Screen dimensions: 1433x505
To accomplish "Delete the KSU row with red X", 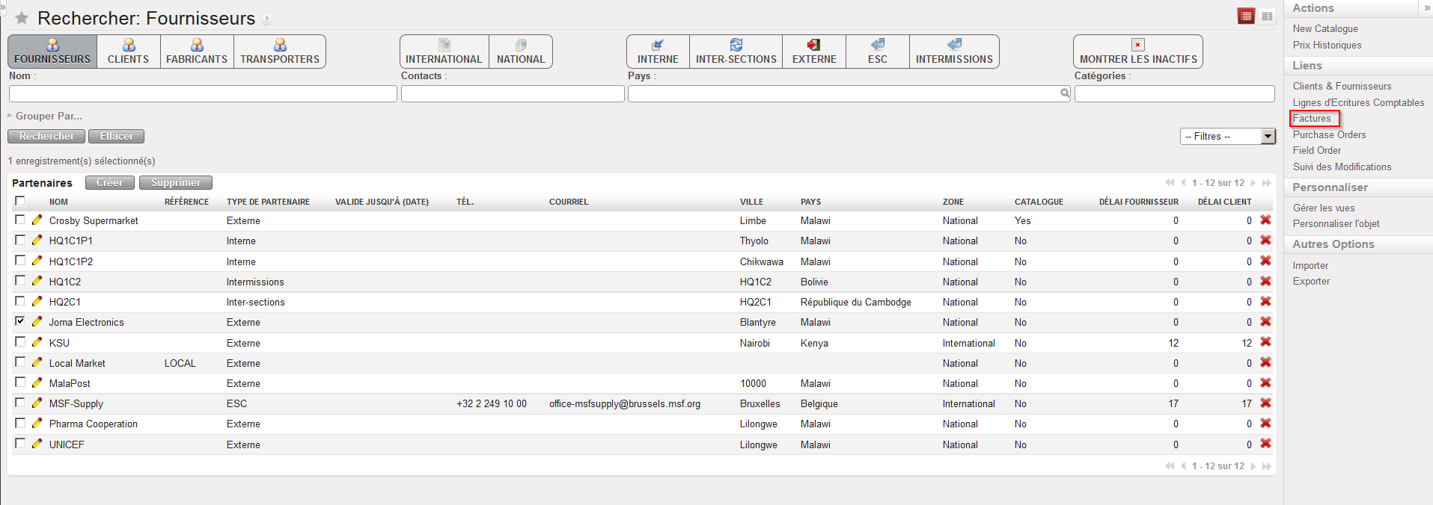I will click(1265, 342).
